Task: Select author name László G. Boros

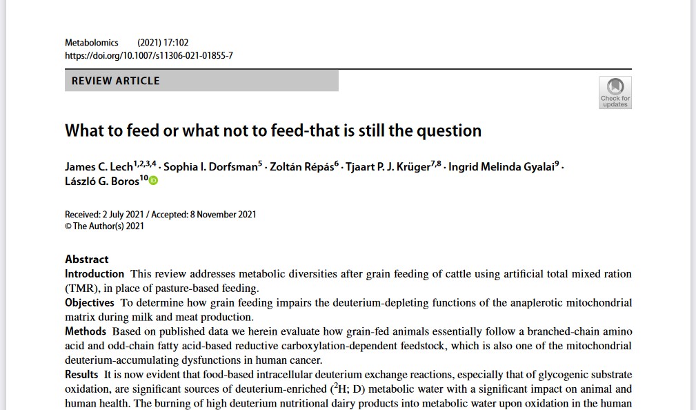Action: [x=101, y=182]
